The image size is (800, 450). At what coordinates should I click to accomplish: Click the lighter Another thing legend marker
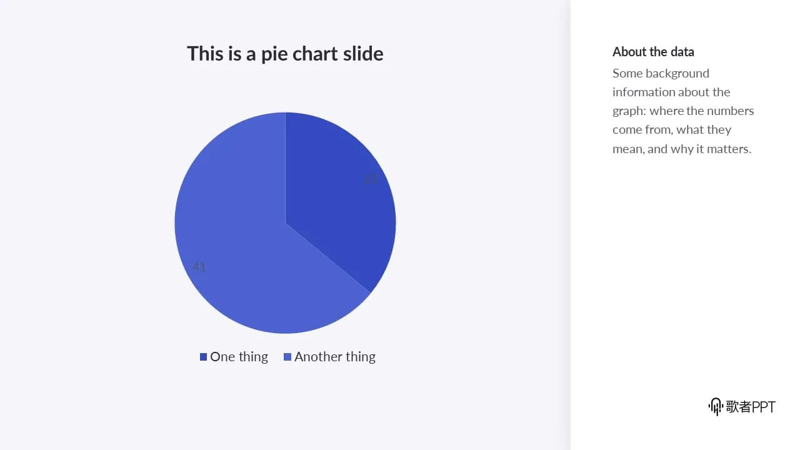click(287, 357)
